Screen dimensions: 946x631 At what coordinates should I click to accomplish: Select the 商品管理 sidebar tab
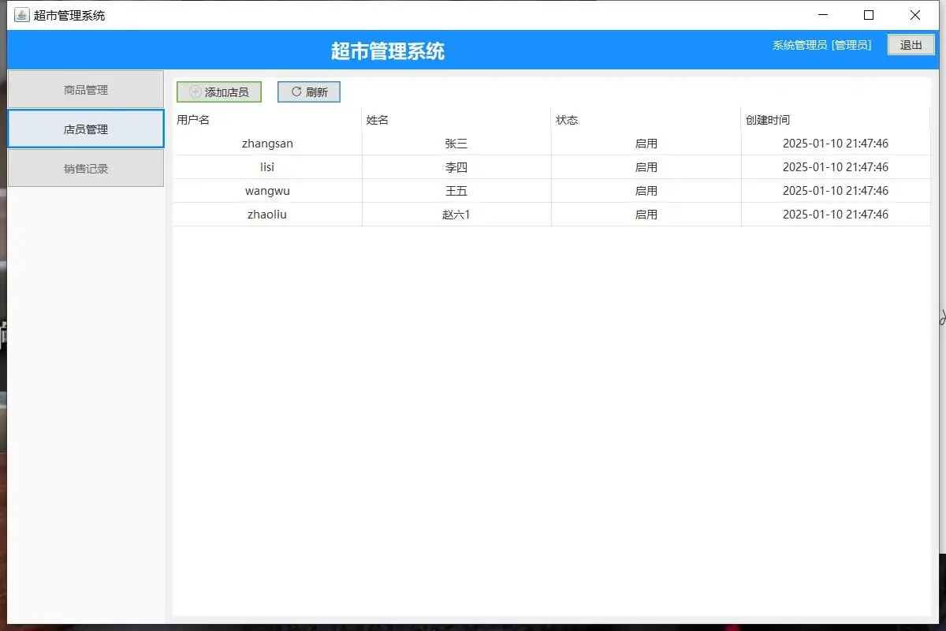[85, 89]
